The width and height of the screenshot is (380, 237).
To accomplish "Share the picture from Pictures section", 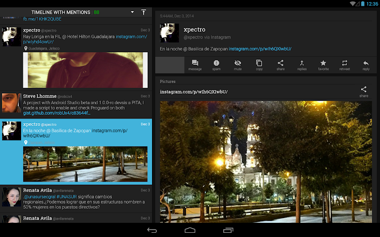I will click(x=364, y=92).
